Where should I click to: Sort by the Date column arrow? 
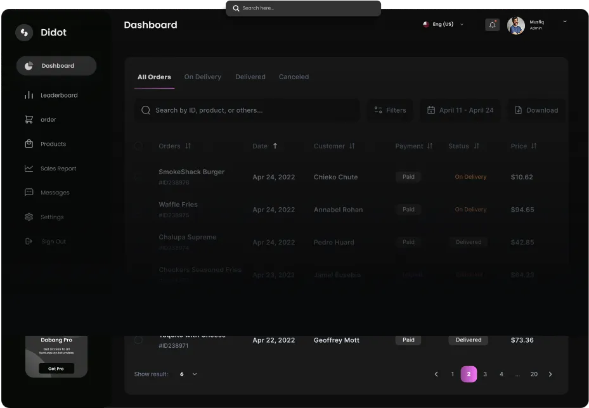275,146
